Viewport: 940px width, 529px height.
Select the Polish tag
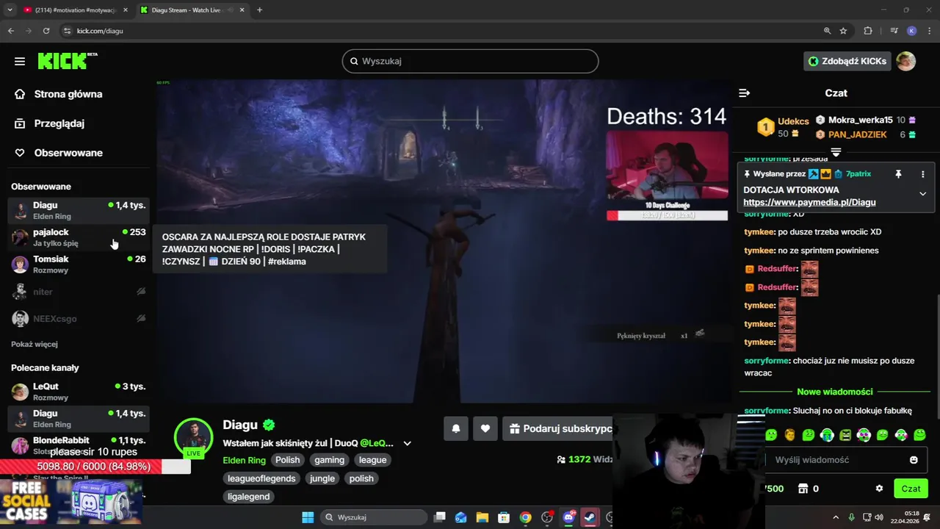pos(287,460)
